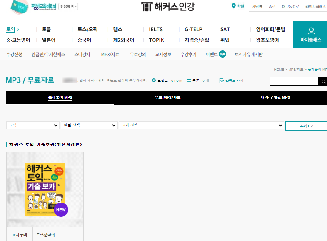Select 토플 category

point(46,29)
